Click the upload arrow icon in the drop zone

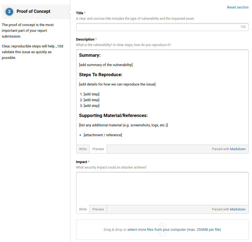coord(162,230)
